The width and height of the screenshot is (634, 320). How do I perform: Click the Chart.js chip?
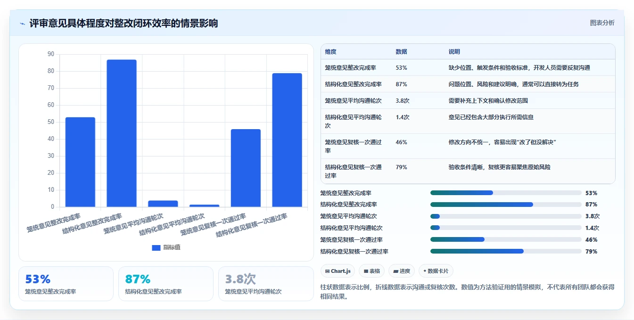pos(338,271)
